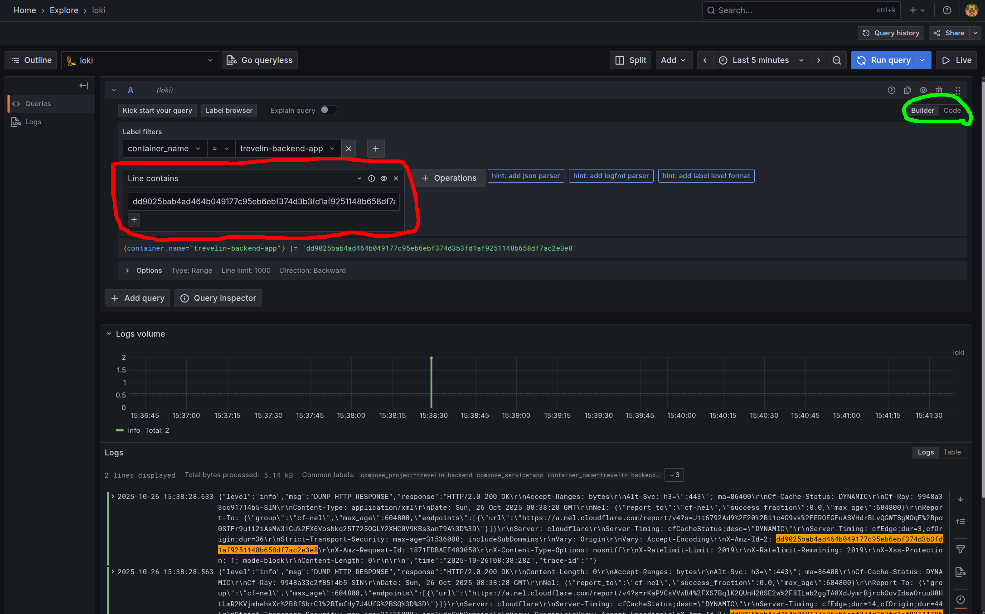
Task: Hide query A using its eye icon
Action: 923,90
